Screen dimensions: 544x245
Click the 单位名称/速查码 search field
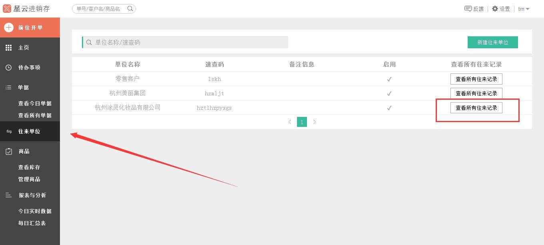pyautogui.click(x=188, y=42)
